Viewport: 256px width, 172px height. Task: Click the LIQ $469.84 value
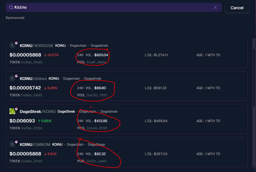[x=160, y=121]
